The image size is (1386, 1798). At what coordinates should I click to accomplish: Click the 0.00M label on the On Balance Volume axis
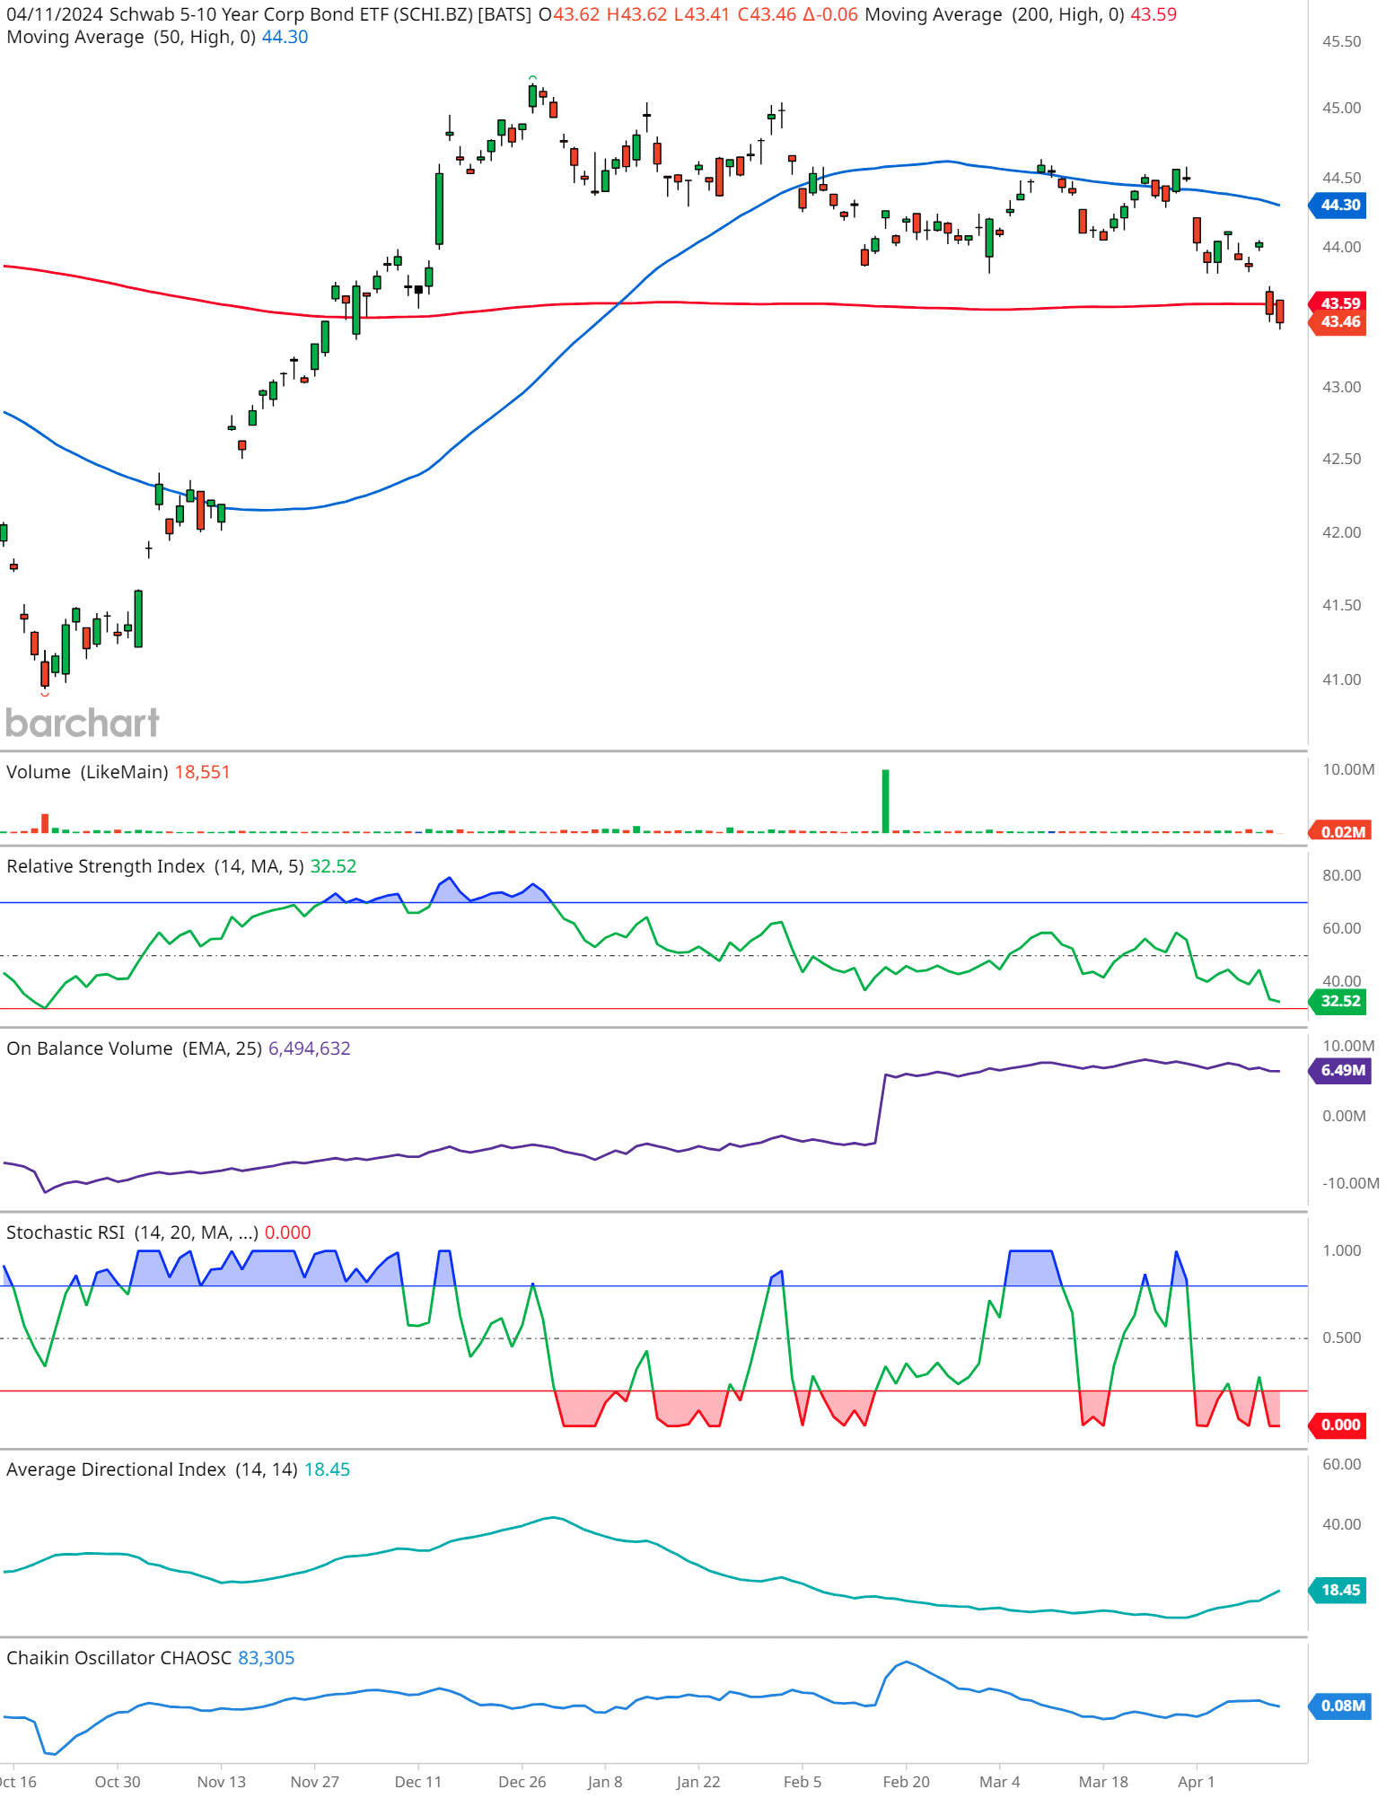(x=1344, y=1116)
